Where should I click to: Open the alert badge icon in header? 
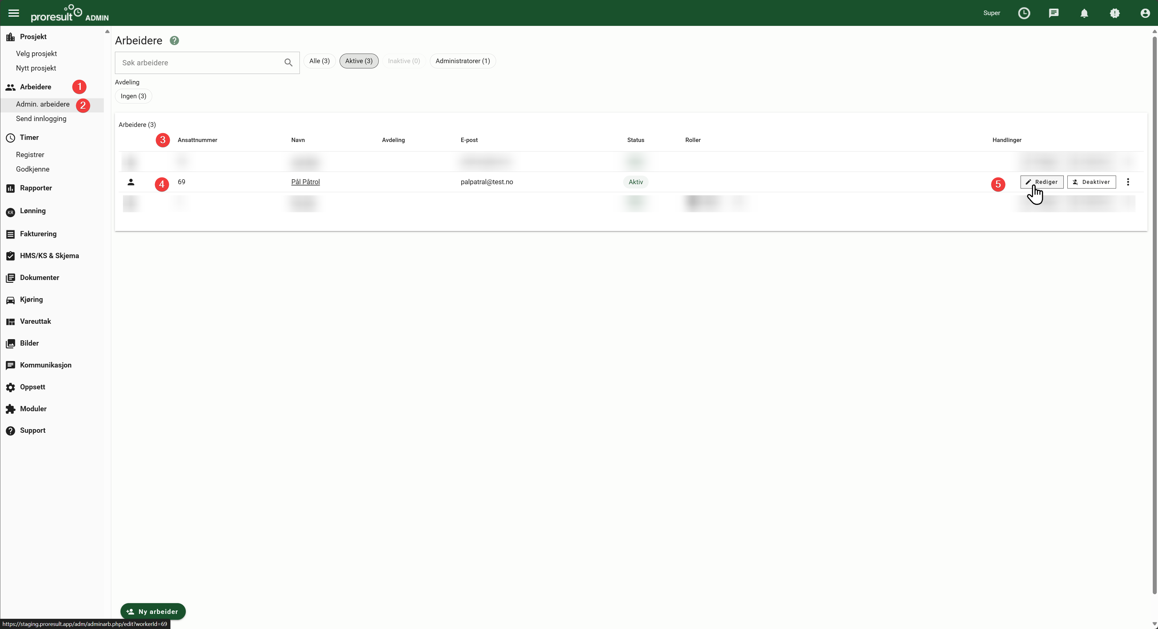click(x=1115, y=13)
